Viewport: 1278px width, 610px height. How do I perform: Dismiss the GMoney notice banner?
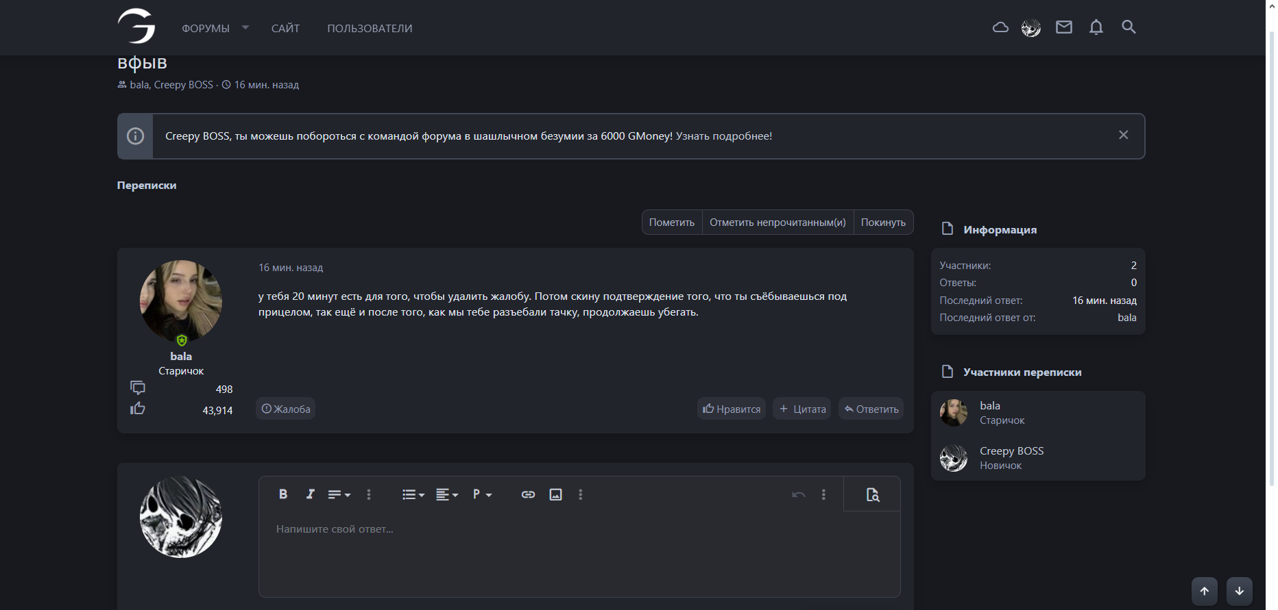tap(1123, 135)
